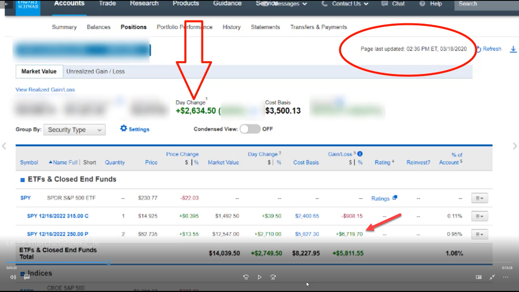519x292 pixels.
Task: Select the Market Value tab
Action: tap(39, 71)
